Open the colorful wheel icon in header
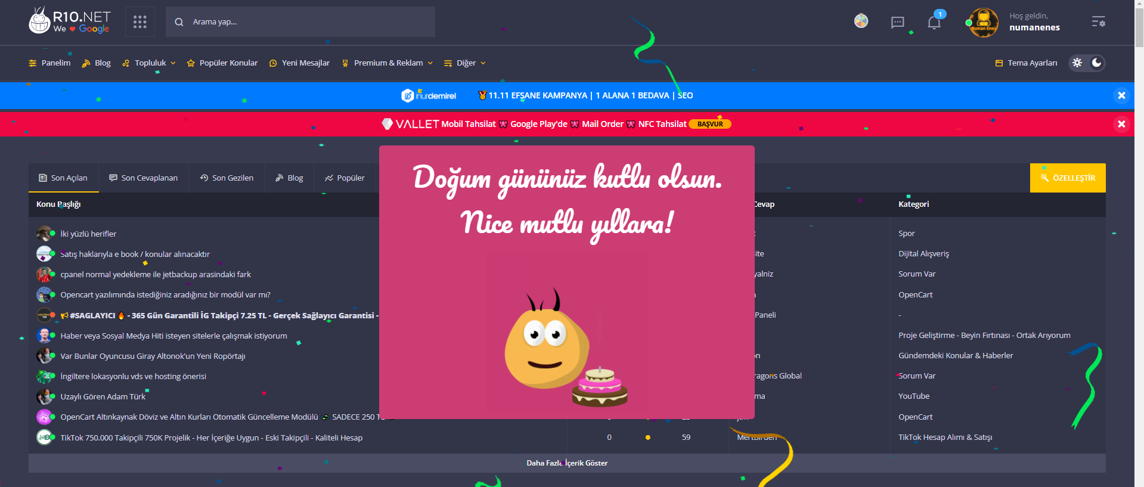 (x=861, y=21)
